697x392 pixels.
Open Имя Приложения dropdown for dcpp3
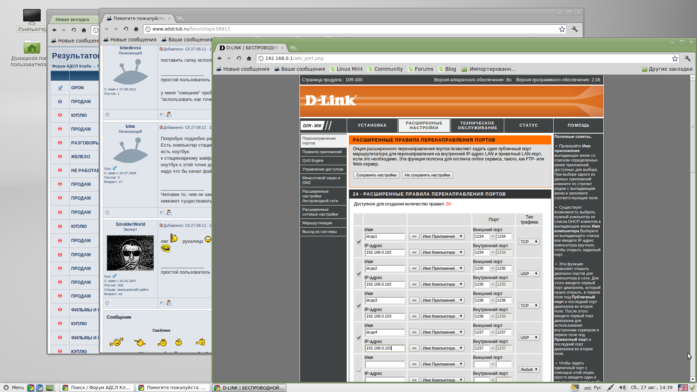[x=443, y=301]
